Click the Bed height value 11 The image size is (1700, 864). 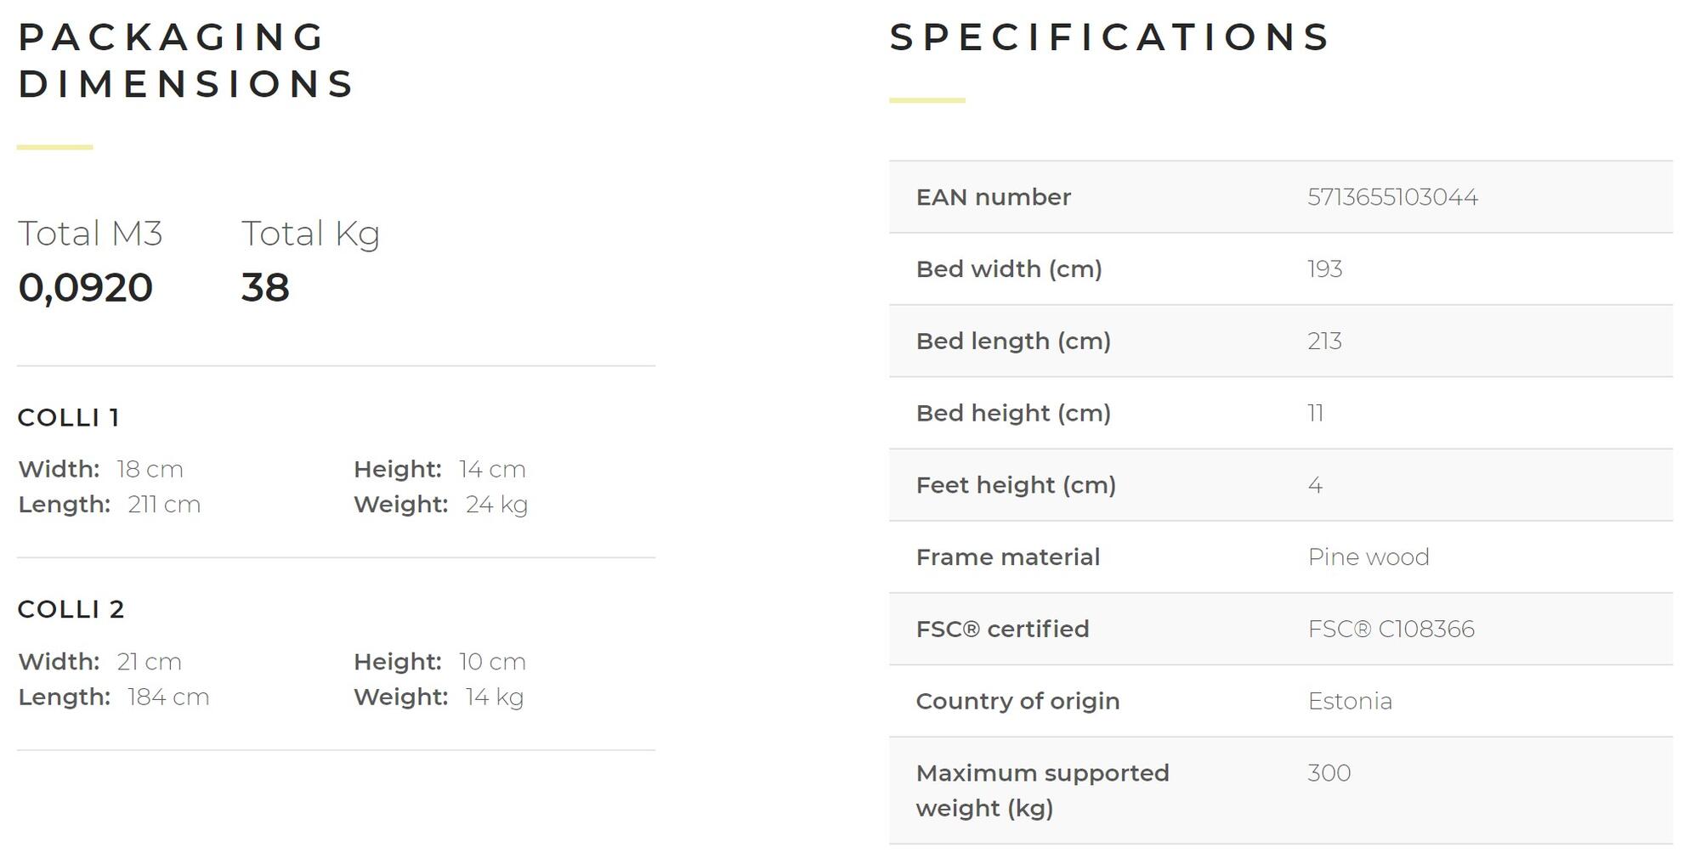tap(1315, 414)
